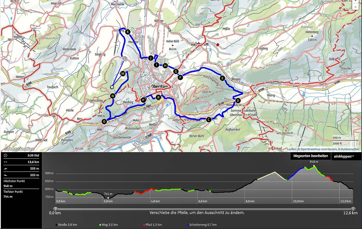Screen dimensions: 362x229
Task: Select the yellow M waypoint marker
Action: pyautogui.click(x=123, y=74)
